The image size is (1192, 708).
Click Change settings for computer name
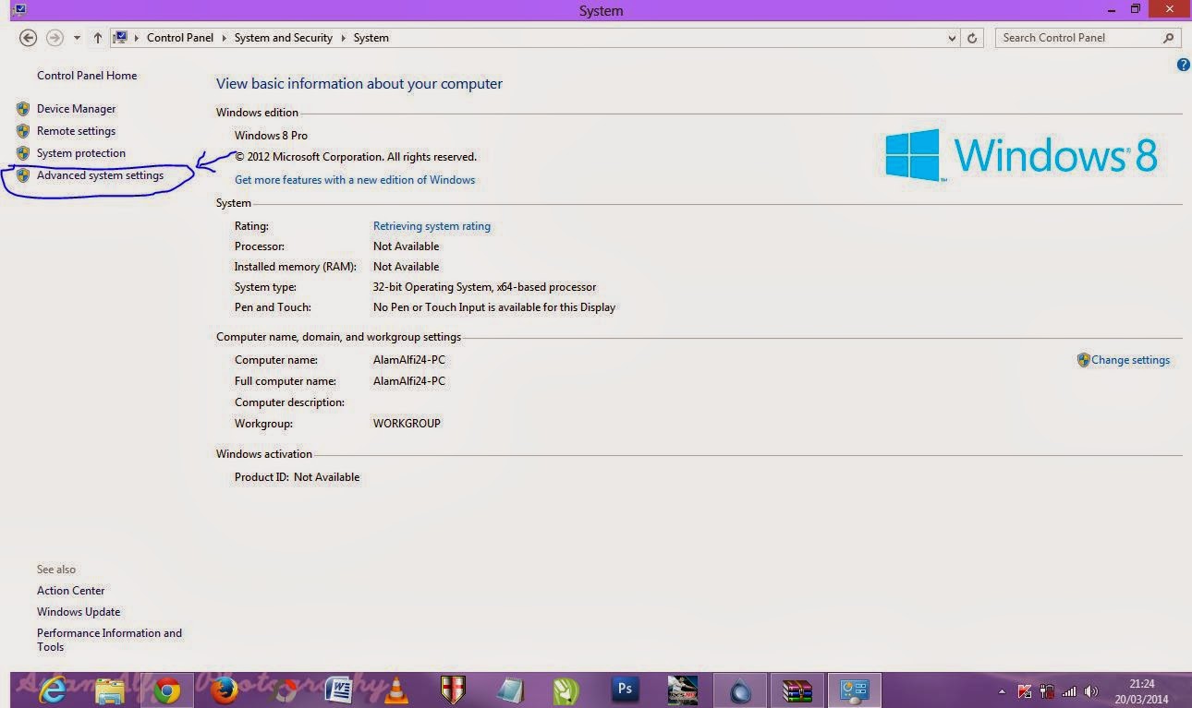(1131, 360)
